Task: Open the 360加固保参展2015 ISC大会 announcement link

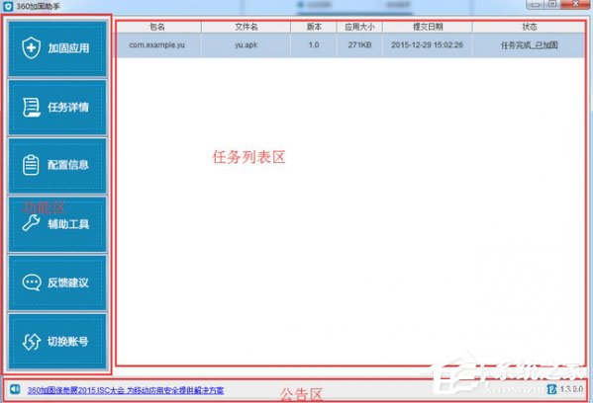Action: [126, 390]
